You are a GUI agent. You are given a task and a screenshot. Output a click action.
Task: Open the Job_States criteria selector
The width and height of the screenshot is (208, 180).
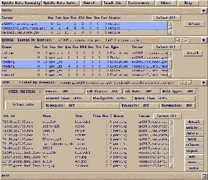coord(104,91)
